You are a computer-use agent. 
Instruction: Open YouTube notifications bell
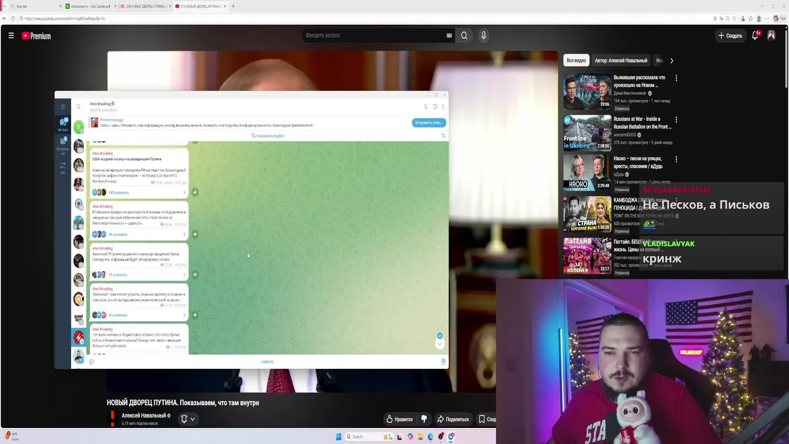(x=754, y=36)
